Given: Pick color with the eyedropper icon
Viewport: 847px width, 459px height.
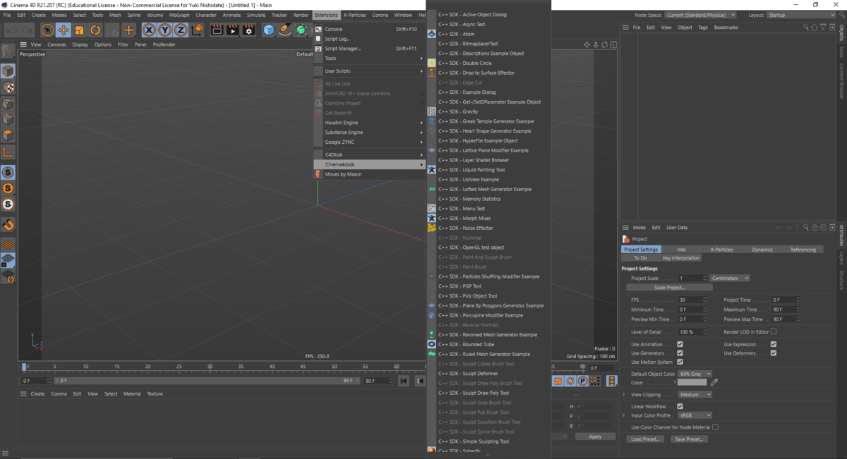Looking at the screenshot, I should tap(714, 382).
